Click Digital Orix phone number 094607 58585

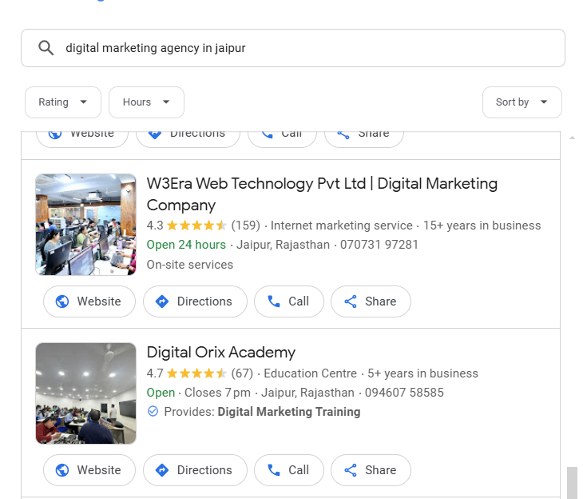(404, 393)
